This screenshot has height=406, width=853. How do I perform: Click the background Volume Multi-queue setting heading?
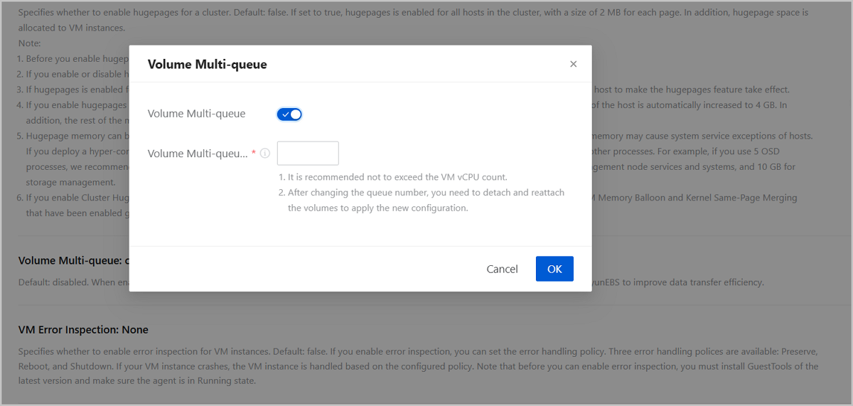[71, 260]
